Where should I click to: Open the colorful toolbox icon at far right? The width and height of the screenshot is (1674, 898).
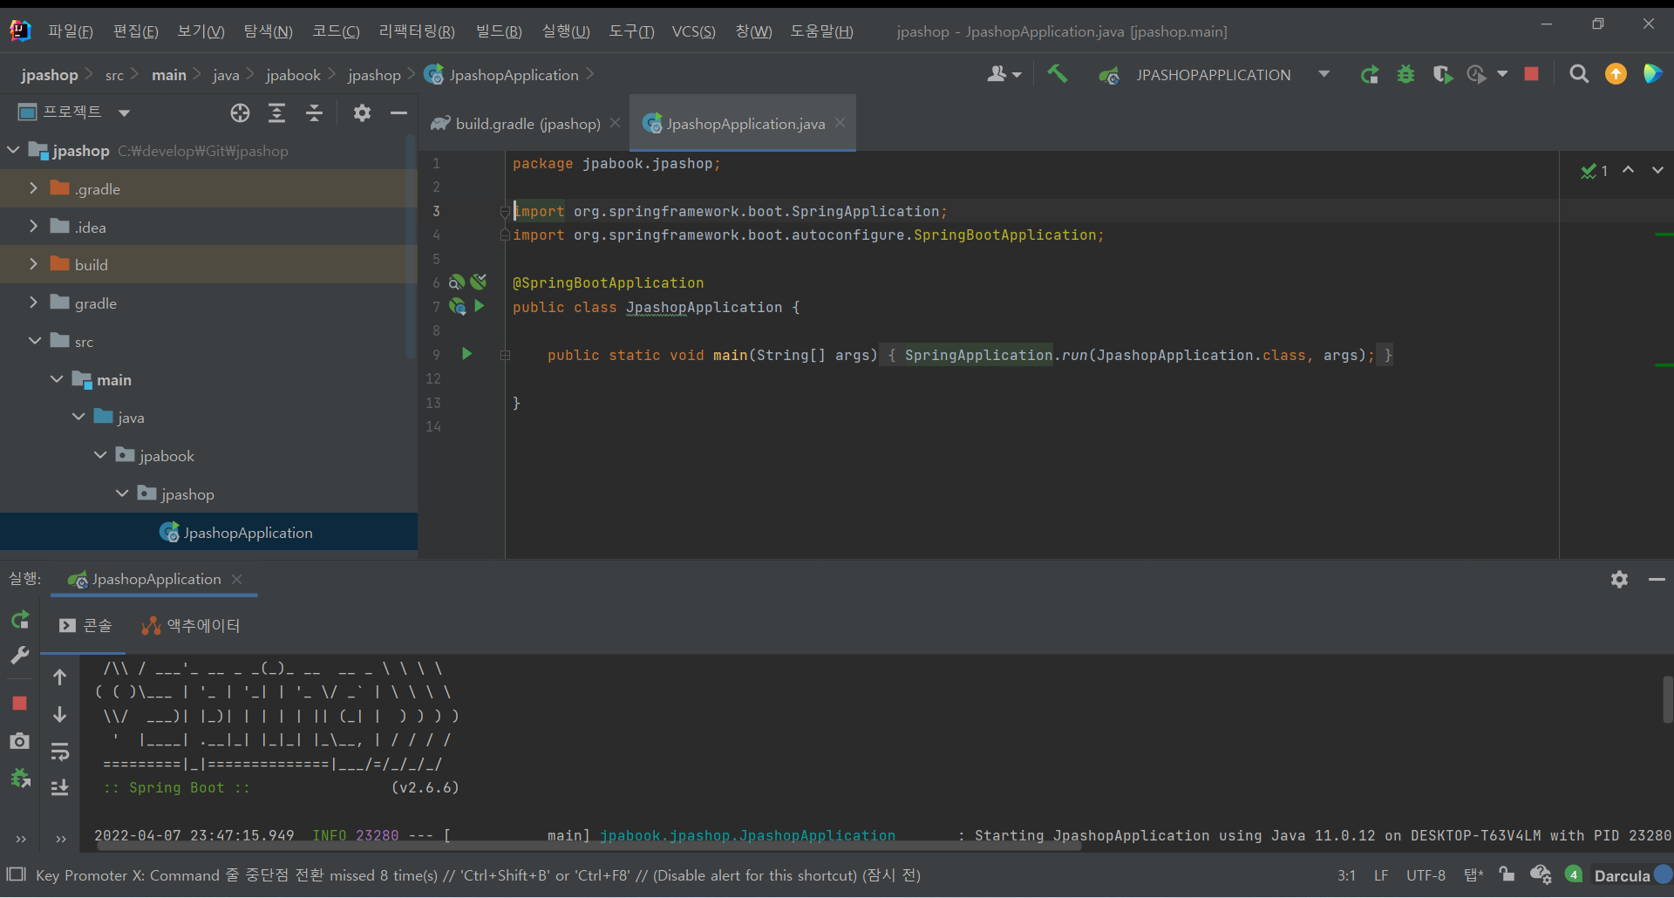(1652, 74)
